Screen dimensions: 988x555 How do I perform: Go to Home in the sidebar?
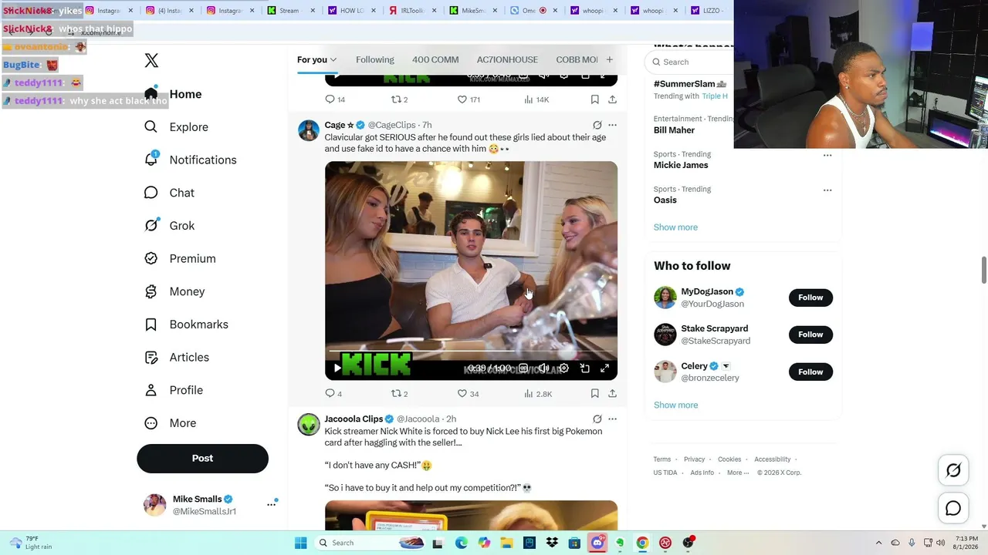pos(173,94)
